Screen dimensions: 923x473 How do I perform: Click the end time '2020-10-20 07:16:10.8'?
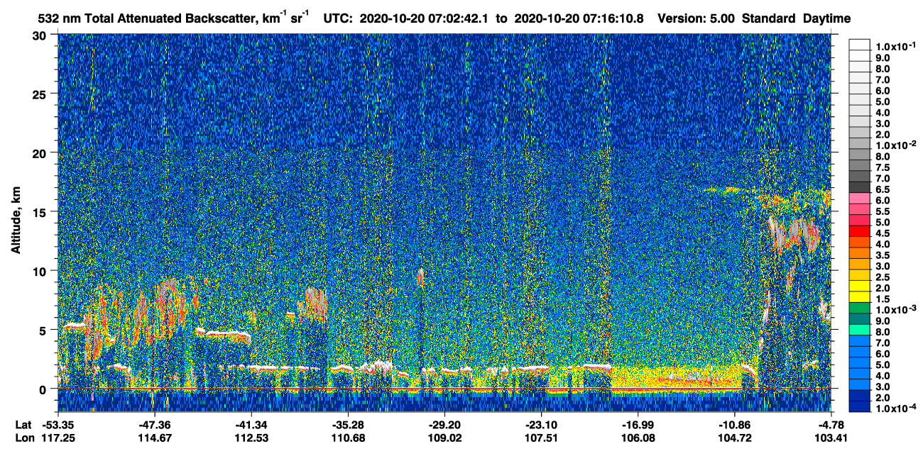coord(579,18)
